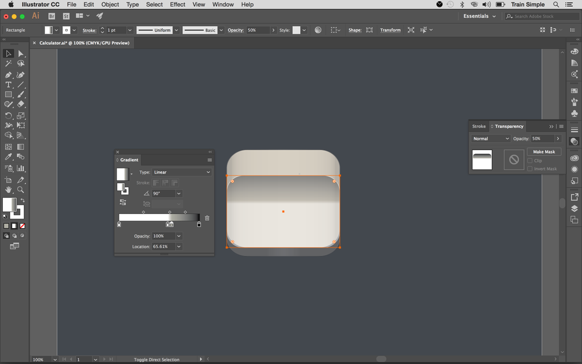Select the Pen tool
This screenshot has width=582, height=364.
8,75
